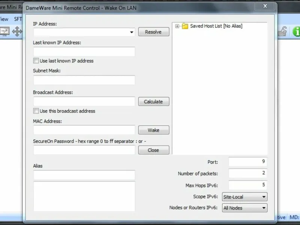Edit the Port value field

point(248,162)
